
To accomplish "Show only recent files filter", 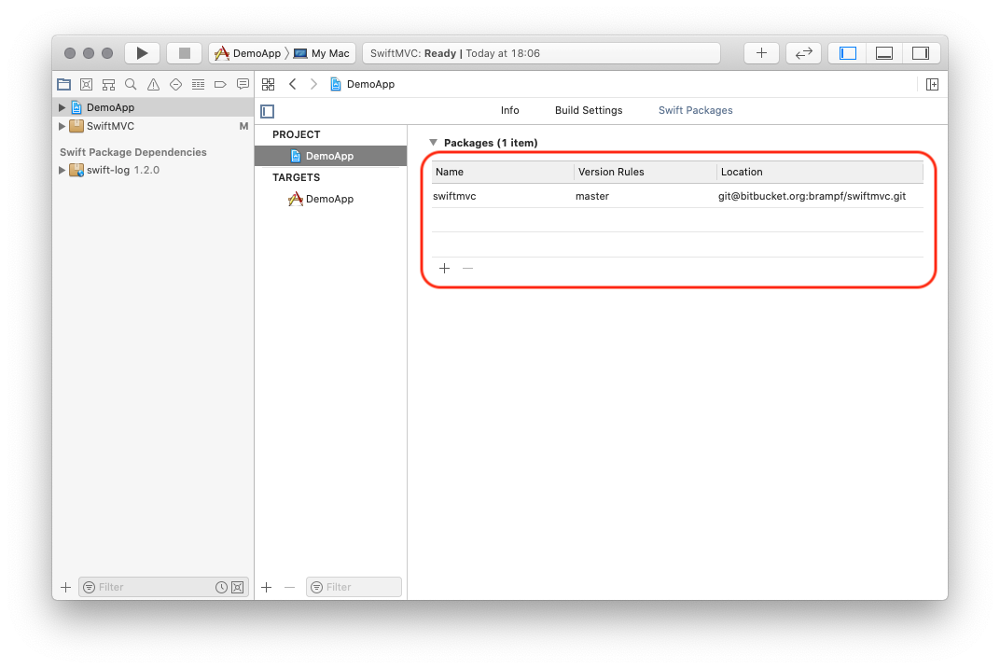I will [x=221, y=588].
